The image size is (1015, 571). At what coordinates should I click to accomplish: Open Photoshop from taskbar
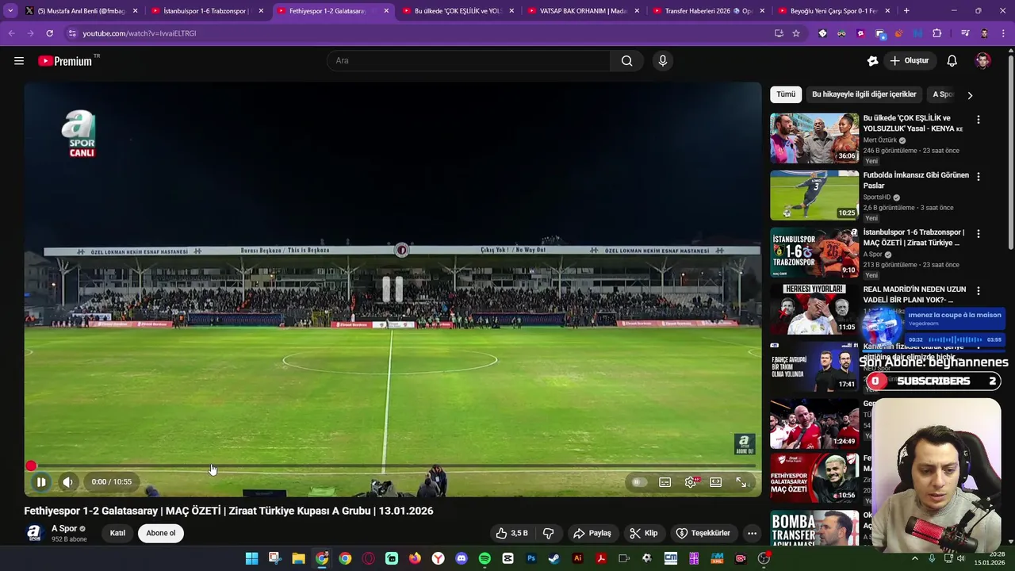click(531, 558)
